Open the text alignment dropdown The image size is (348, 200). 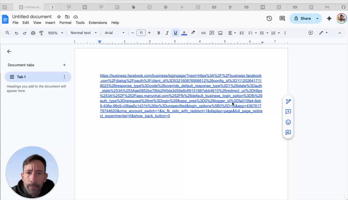[x=232, y=33]
